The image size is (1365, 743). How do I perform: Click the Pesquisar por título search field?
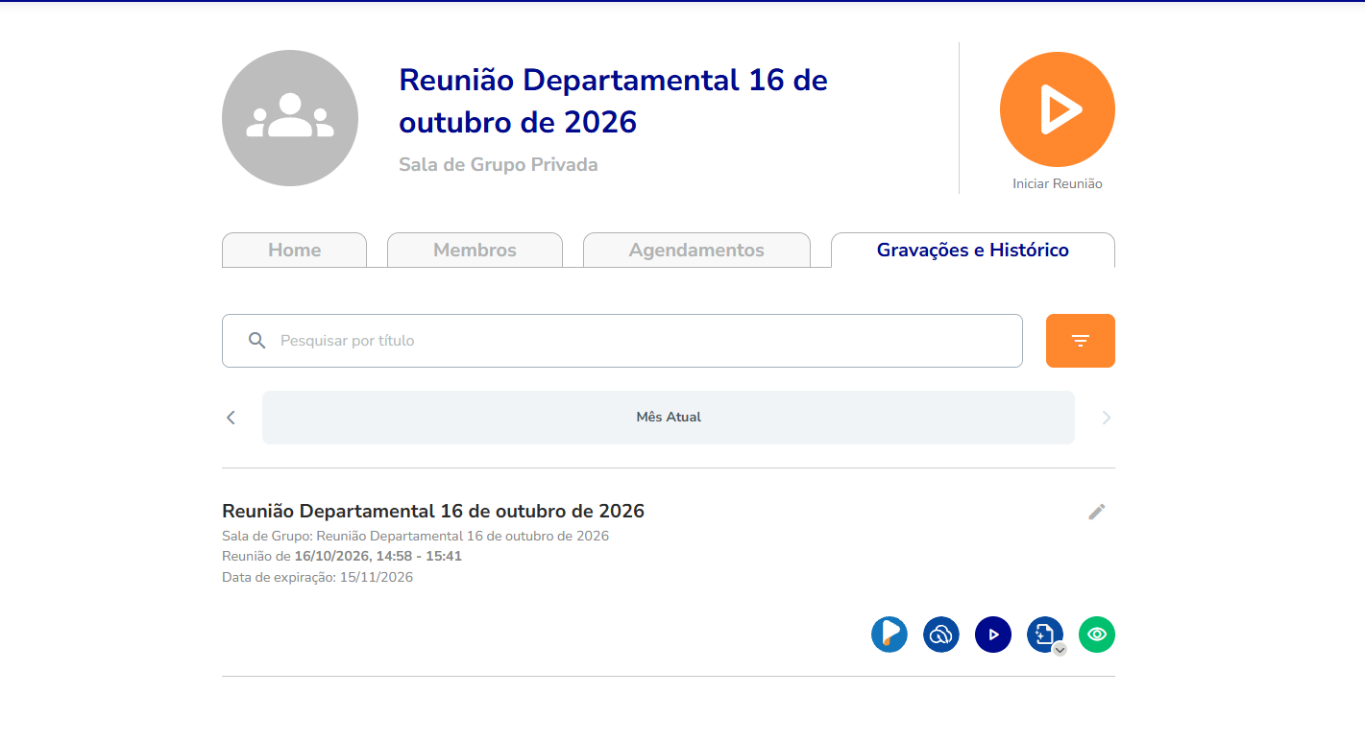pyautogui.click(x=622, y=341)
